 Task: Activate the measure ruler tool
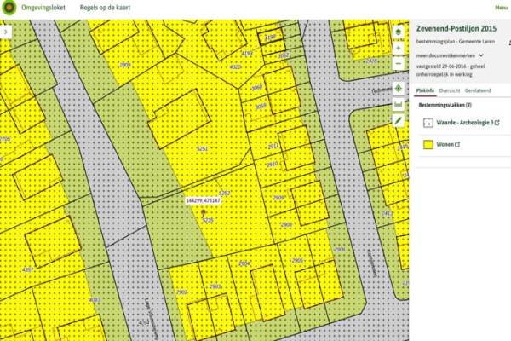398,104
